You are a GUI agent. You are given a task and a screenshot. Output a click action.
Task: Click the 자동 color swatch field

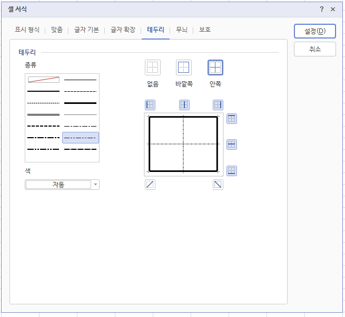(x=58, y=185)
